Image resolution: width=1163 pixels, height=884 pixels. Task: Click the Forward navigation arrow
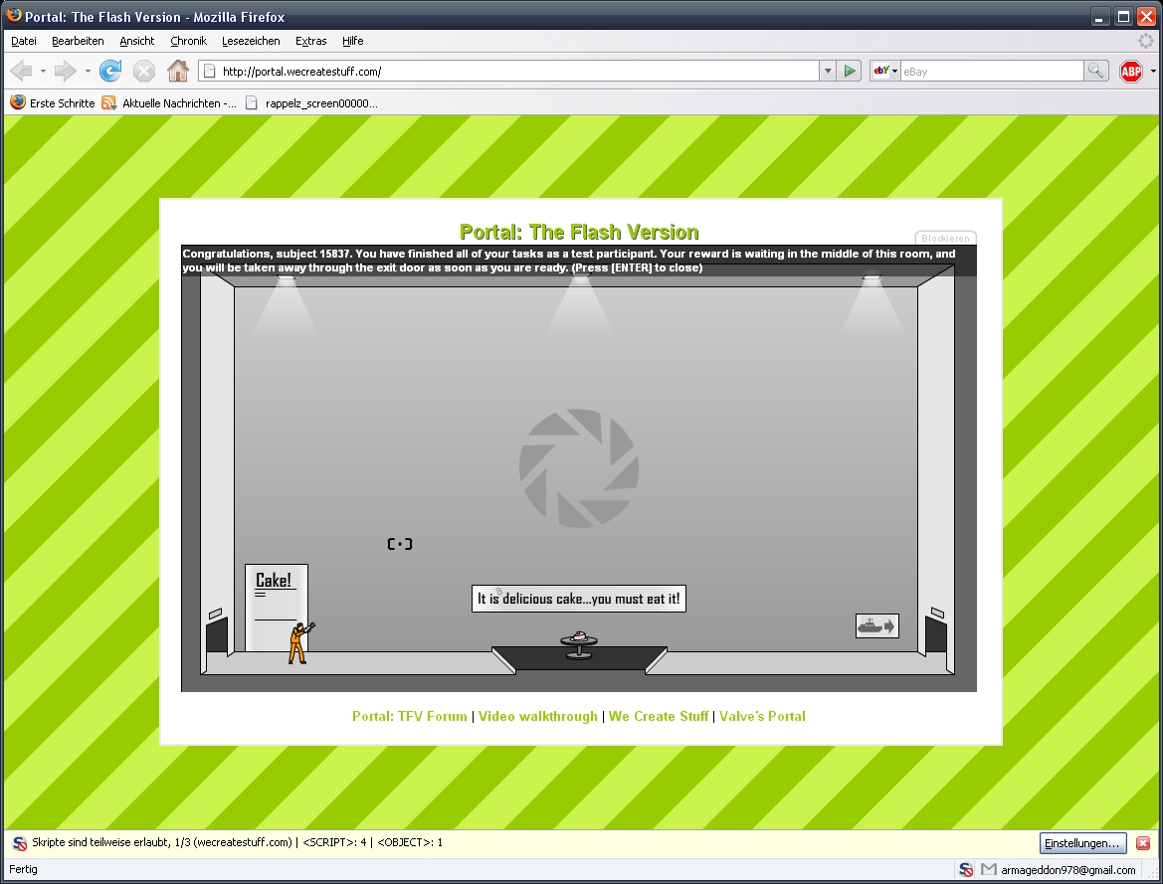[x=65, y=71]
